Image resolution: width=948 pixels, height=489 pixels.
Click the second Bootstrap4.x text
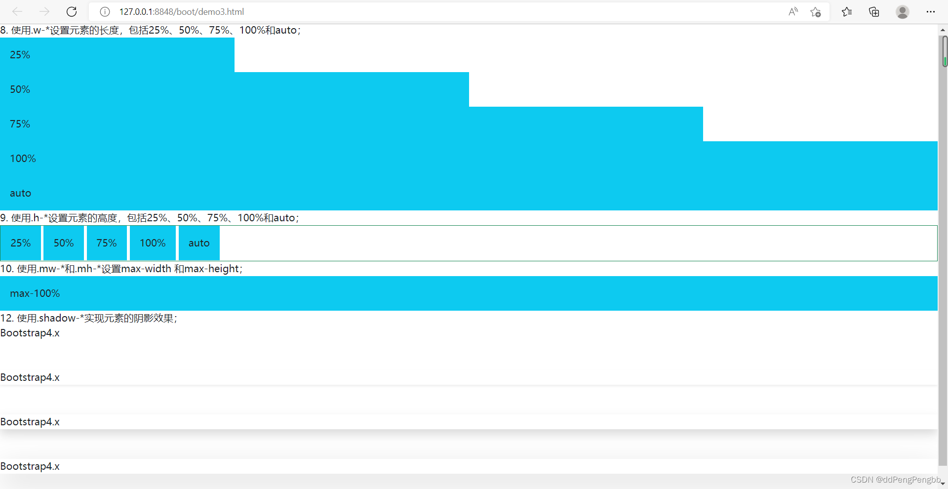[30, 377]
